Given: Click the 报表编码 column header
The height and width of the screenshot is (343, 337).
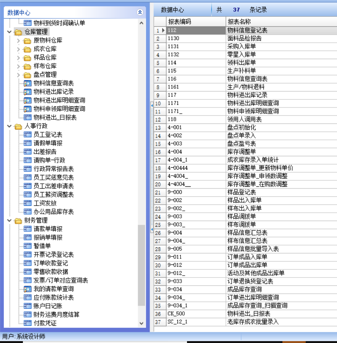Looking at the screenshot, I should (x=196, y=21).
